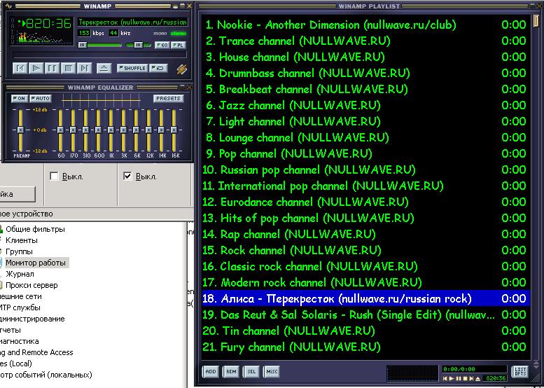Stop playback in Winamp main window
The width and height of the screenshot is (544, 388).
point(68,68)
